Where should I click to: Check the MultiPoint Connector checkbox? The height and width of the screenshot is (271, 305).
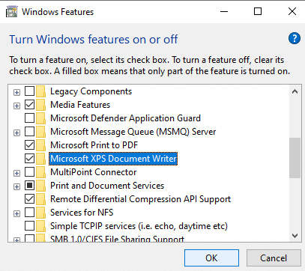(x=29, y=172)
